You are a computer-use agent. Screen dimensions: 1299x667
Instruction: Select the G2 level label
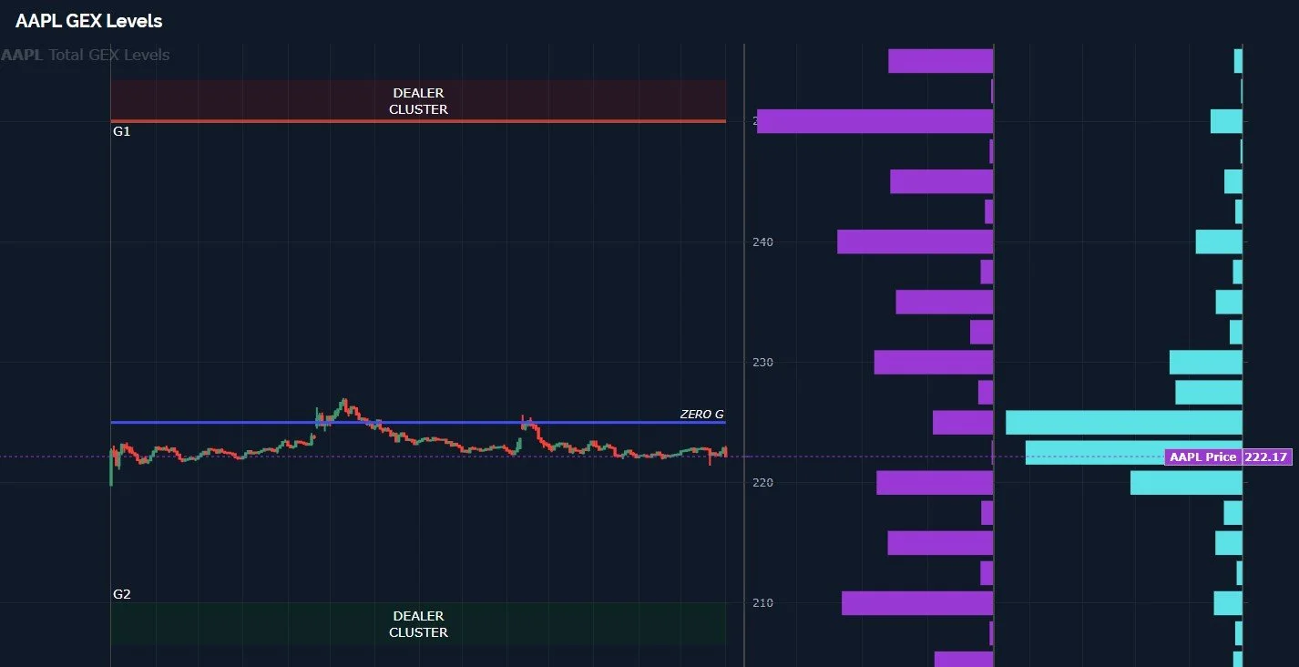point(122,594)
